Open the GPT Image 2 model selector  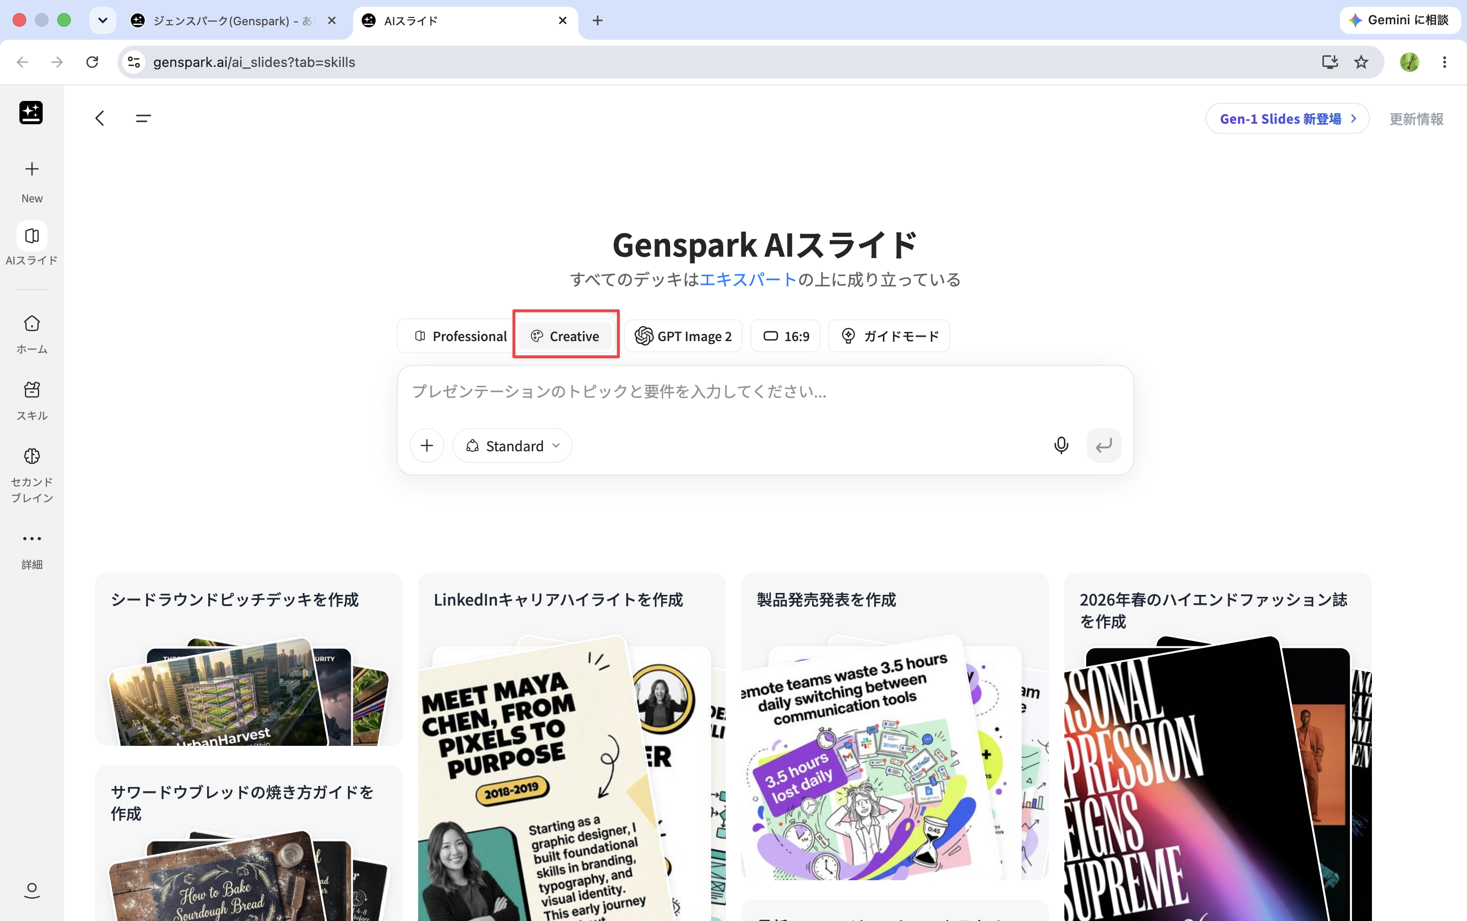683,336
